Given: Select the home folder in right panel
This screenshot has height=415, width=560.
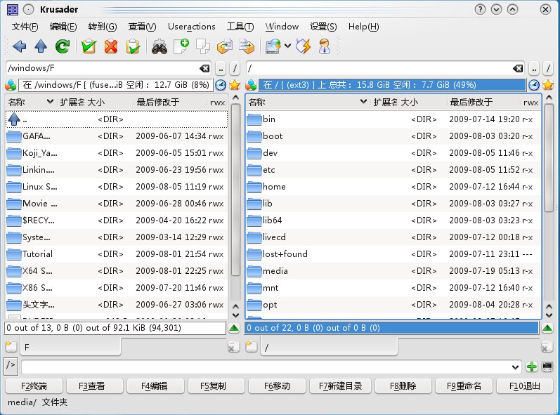Looking at the screenshot, I should click(393, 187).
